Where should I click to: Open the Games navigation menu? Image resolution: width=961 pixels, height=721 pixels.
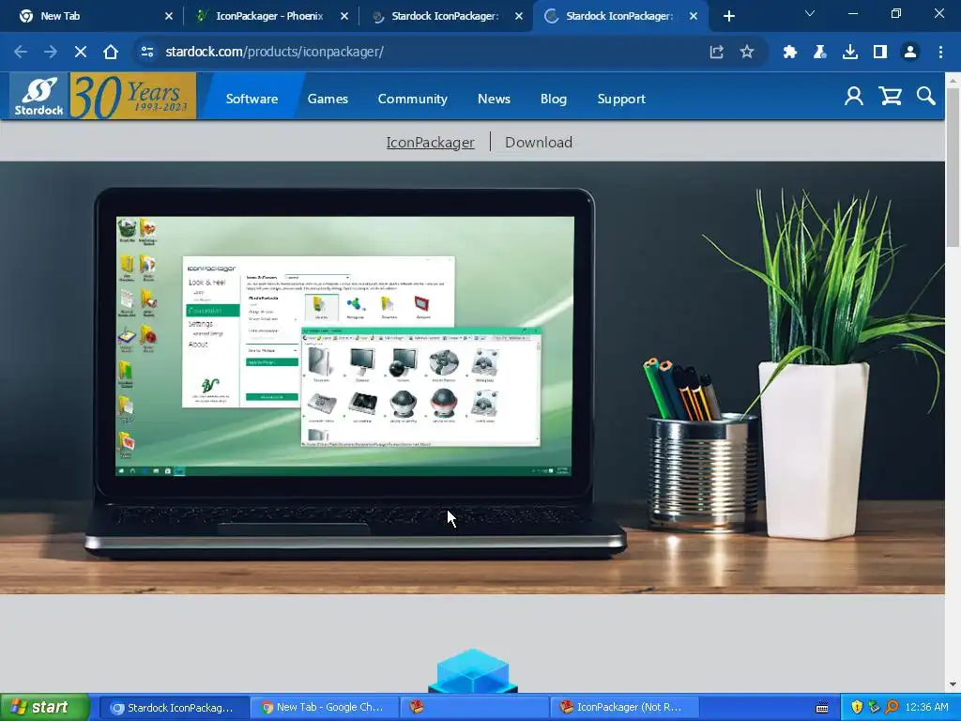[328, 99]
